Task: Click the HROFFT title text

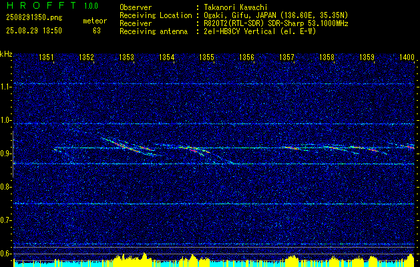Action: coord(41,5)
